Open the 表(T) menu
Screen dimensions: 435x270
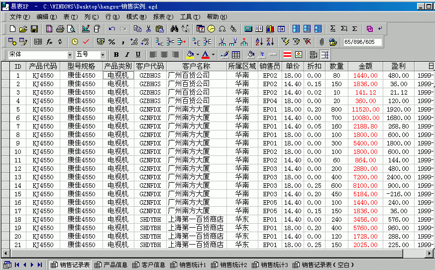(71, 17)
